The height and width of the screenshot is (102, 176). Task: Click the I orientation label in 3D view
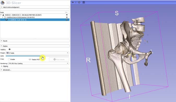(x=130, y=97)
